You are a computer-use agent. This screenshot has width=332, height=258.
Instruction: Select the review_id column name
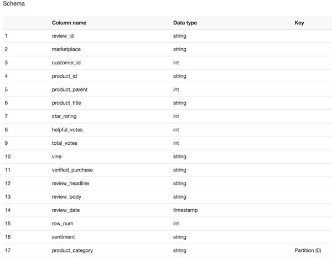(x=63, y=36)
